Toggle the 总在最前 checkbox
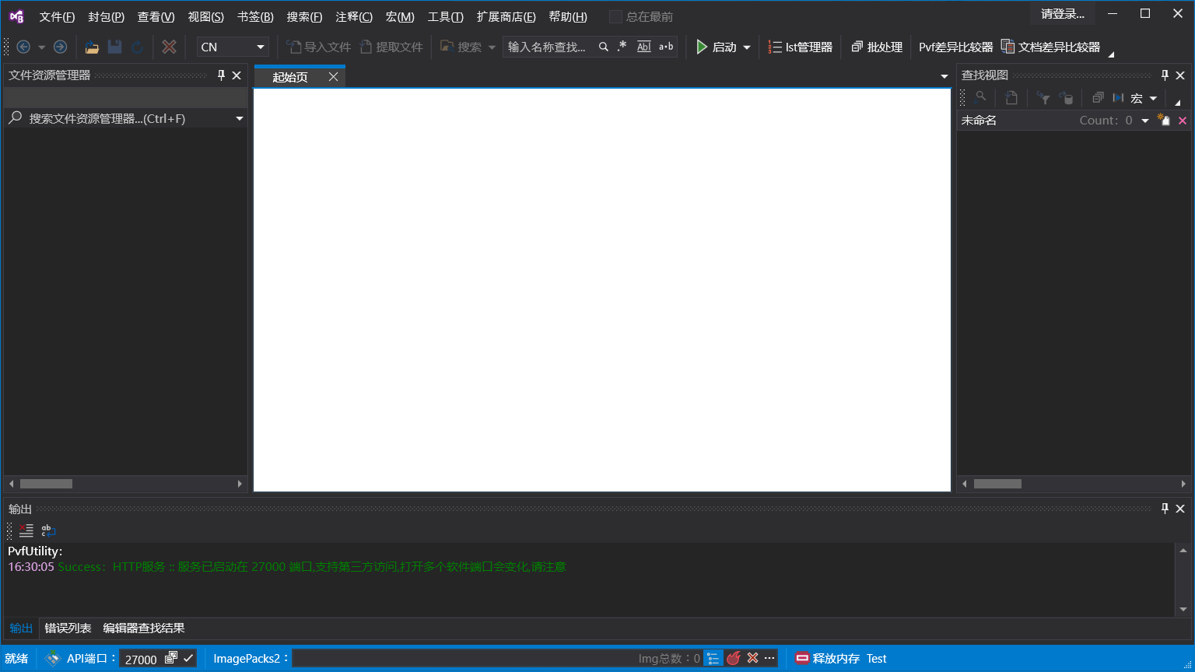Viewport: 1195px width, 672px height. point(615,16)
